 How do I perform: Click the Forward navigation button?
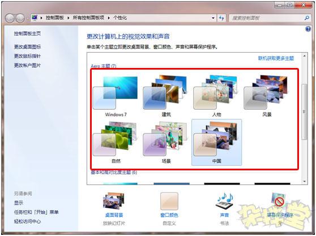tap(20, 18)
